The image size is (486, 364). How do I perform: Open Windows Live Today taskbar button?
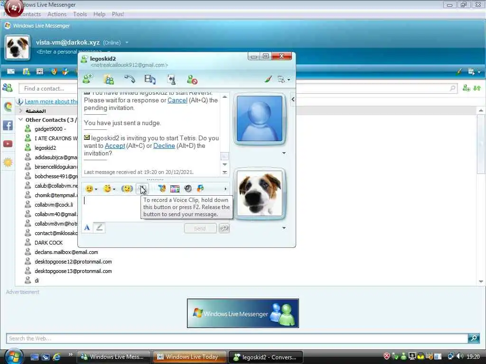pyautogui.click(x=189, y=357)
